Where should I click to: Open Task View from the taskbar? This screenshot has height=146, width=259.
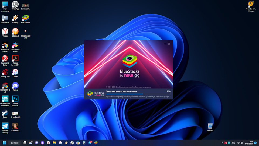25,143
